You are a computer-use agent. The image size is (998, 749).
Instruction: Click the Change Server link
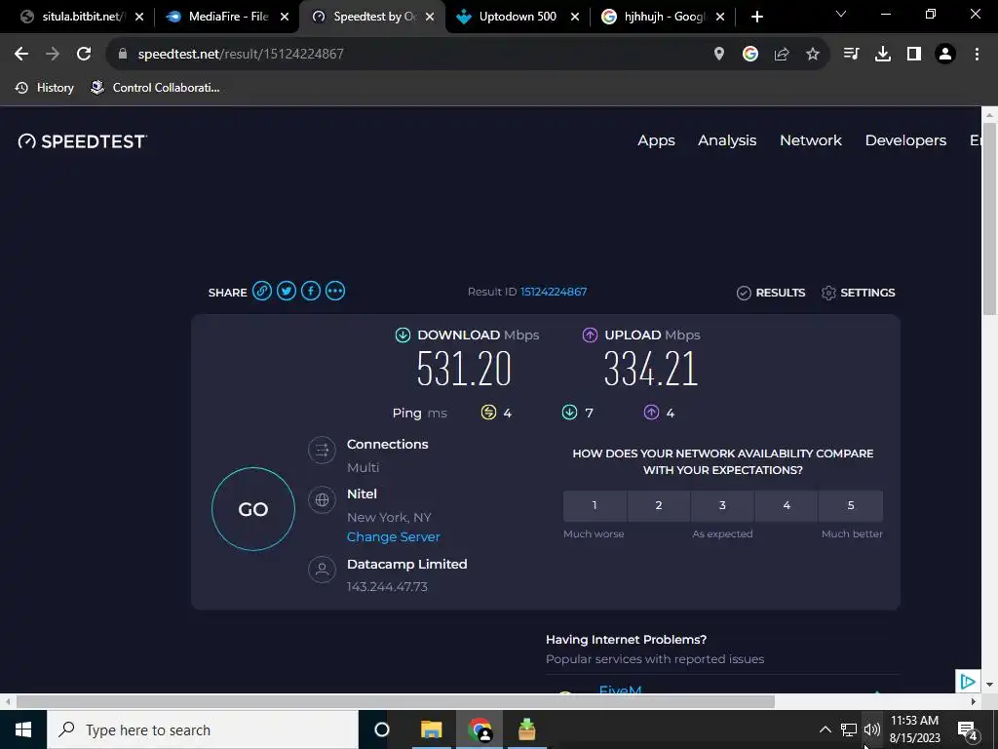[x=394, y=537]
